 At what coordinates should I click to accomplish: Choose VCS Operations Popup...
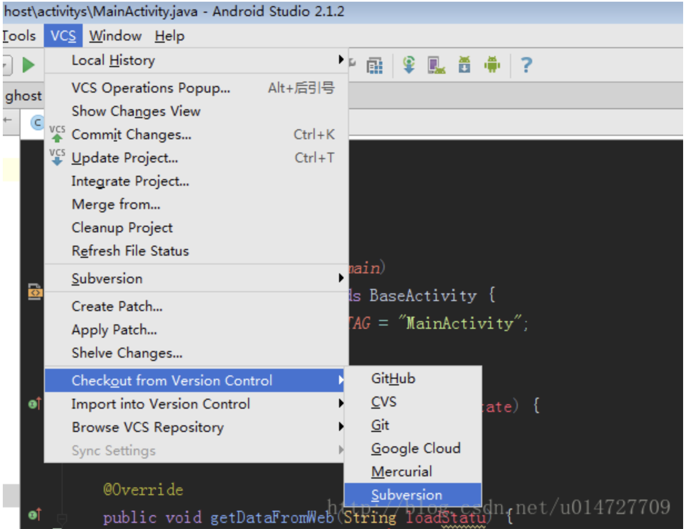(x=196, y=88)
